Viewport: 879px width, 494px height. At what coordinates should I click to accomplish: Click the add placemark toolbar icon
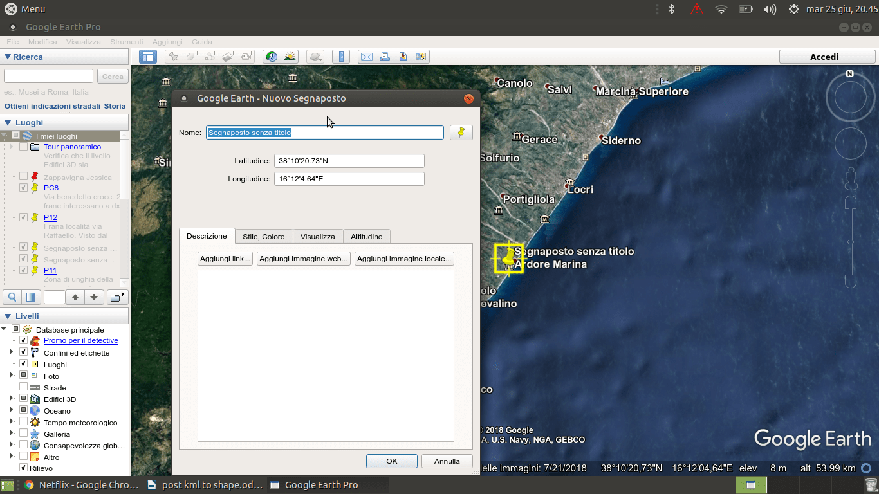[x=174, y=57]
